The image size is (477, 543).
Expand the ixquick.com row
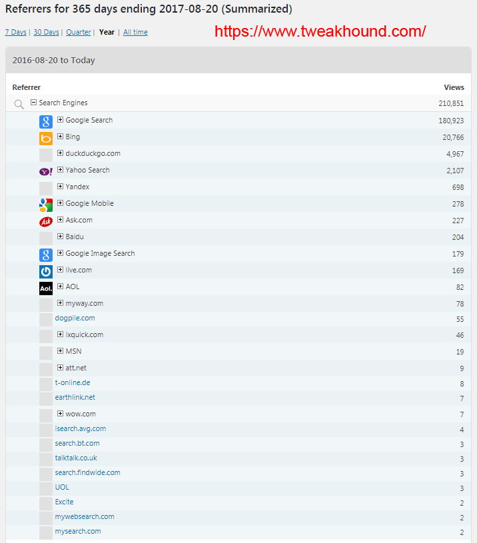pyautogui.click(x=60, y=334)
